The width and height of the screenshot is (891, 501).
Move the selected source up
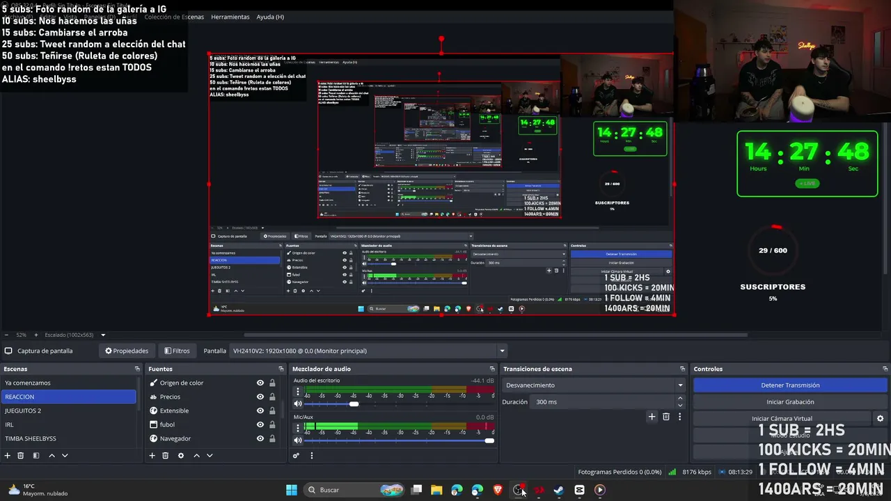click(196, 456)
